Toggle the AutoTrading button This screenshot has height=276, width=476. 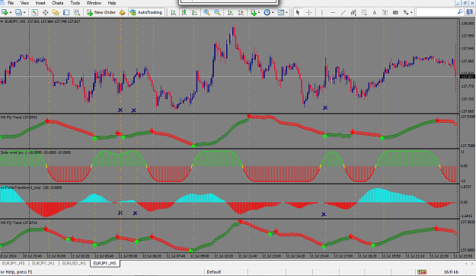pos(146,12)
